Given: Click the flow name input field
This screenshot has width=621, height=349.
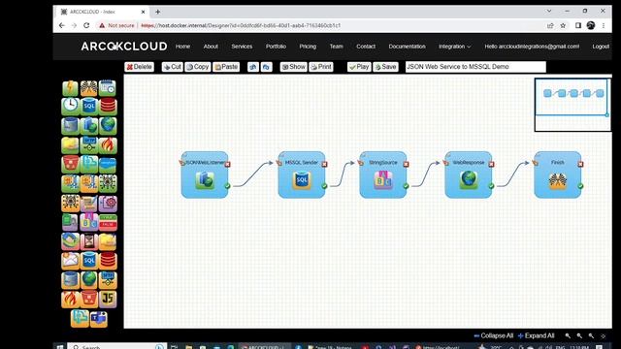Looking at the screenshot, I should [x=475, y=67].
